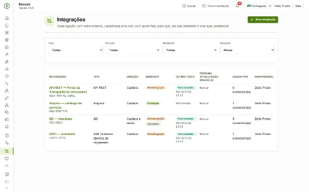Click the Nova integração button
The width and height of the screenshot is (309, 192).
click(x=263, y=20)
